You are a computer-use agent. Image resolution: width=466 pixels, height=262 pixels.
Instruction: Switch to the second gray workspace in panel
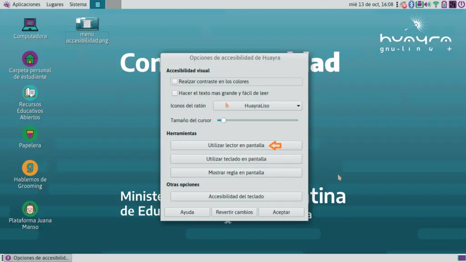113,4
